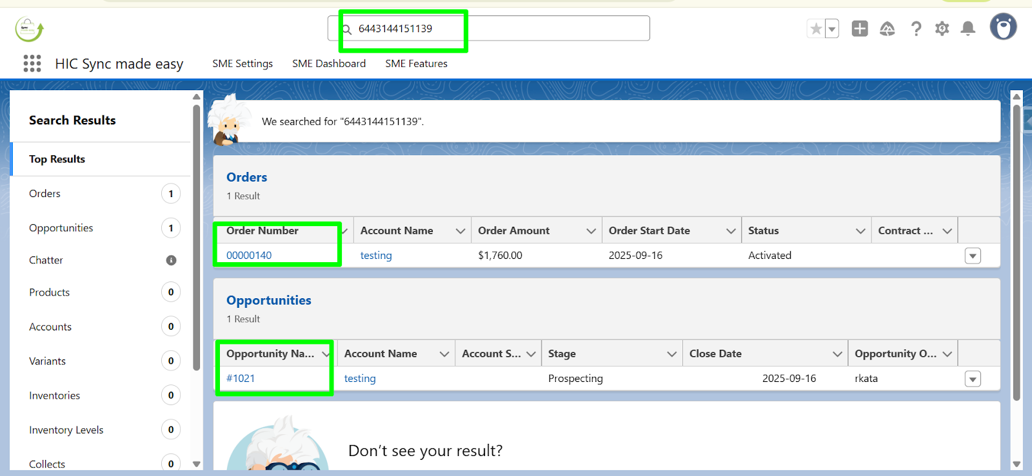Expand Order Amount column menu

pos(591,231)
